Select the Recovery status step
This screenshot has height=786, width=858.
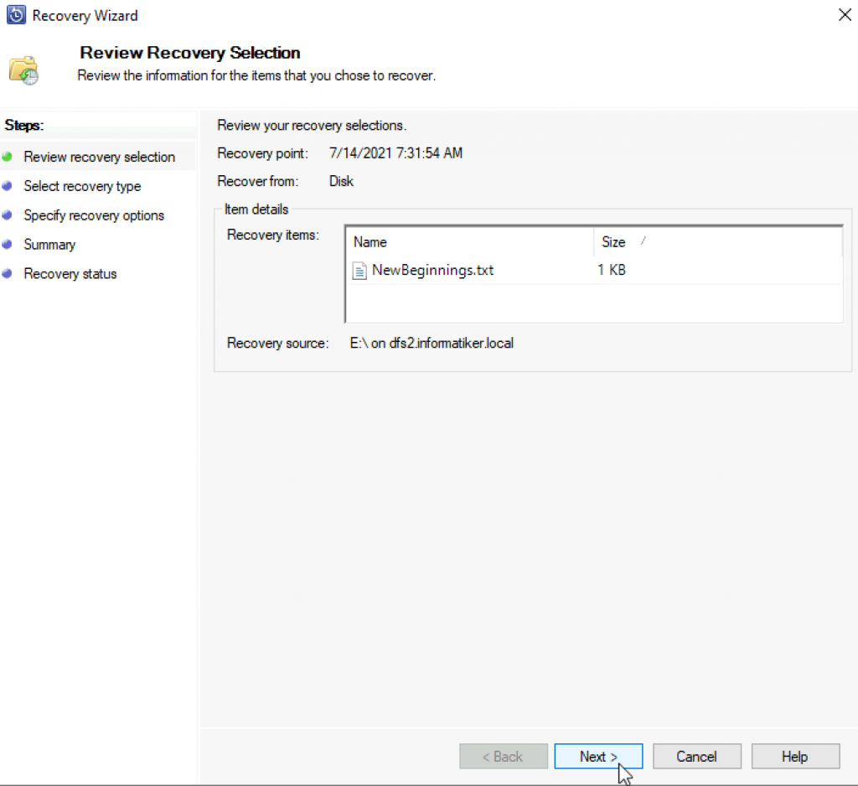(70, 274)
